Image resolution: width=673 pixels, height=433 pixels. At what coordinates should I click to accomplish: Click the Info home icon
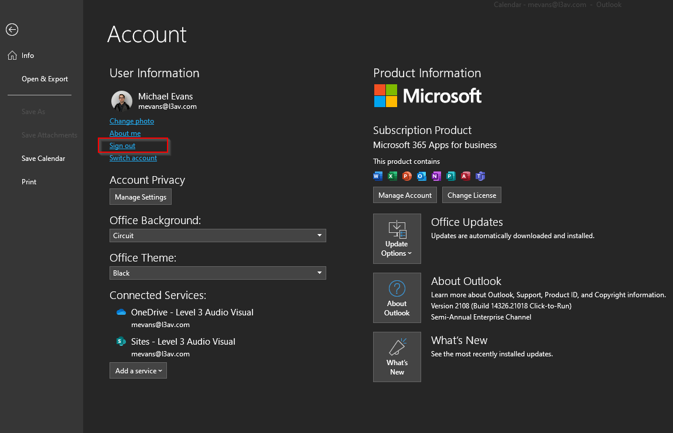pyautogui.click(x=12, y=56)
